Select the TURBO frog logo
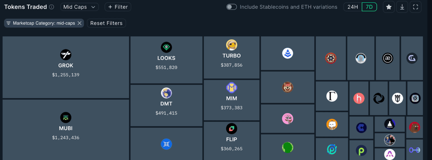This screenshot has height=160, width=432. click(x=232, y=45)
